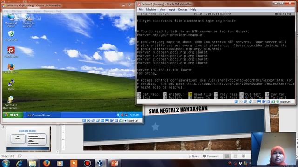This screenshot has height=167, width=298.
Task: Click spell check icon in PowerPoint status bar
Action: point(20,156)
